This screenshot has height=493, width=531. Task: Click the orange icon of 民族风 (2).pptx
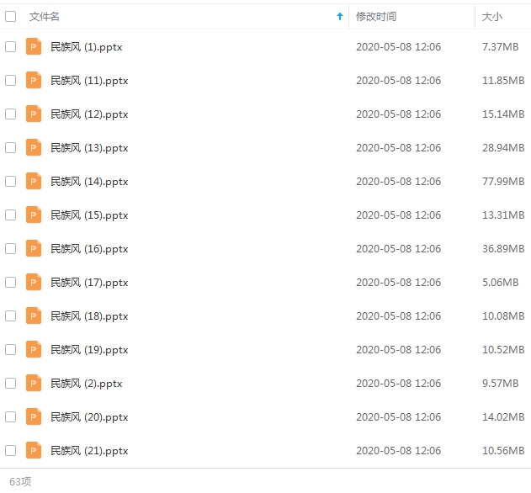pyautogui.click(x=34, y=383)
